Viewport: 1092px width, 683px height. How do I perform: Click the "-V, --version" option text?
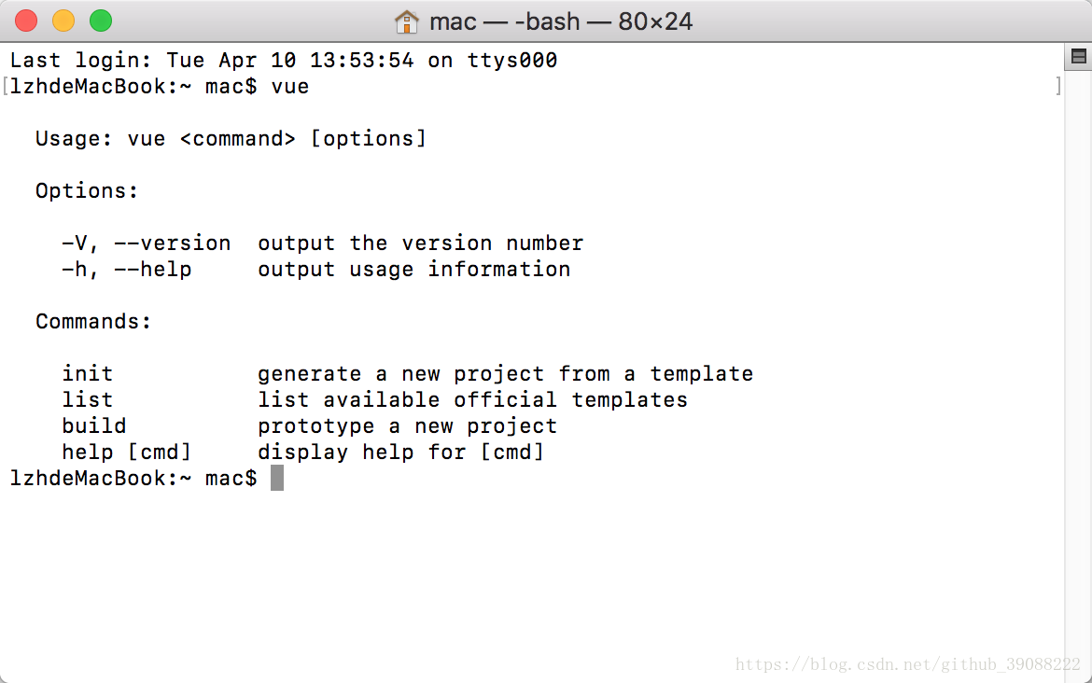click(146, 244)
